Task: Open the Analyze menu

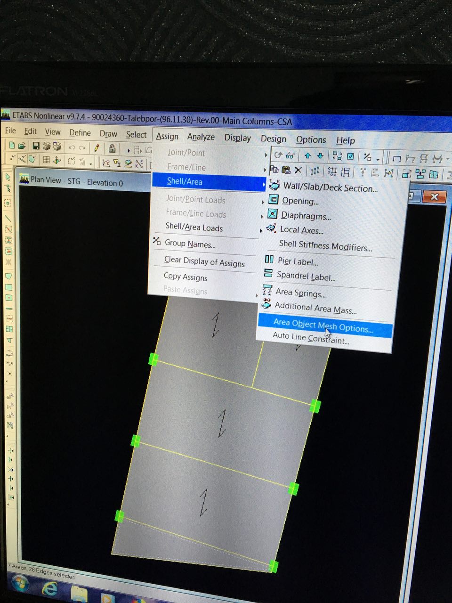Action: click(x=201, y=137)
